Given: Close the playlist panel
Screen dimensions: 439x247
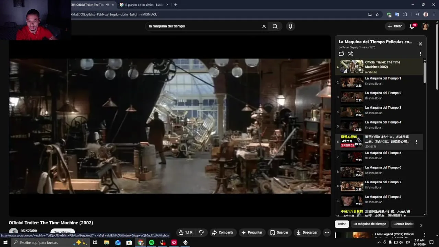Looking at the screenshot, I should point(420,44).
